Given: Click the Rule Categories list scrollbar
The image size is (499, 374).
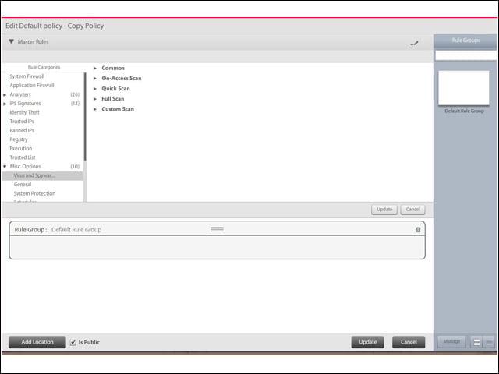Looking at the screenshot, I should pyautogui.click(x=85, y=117).
